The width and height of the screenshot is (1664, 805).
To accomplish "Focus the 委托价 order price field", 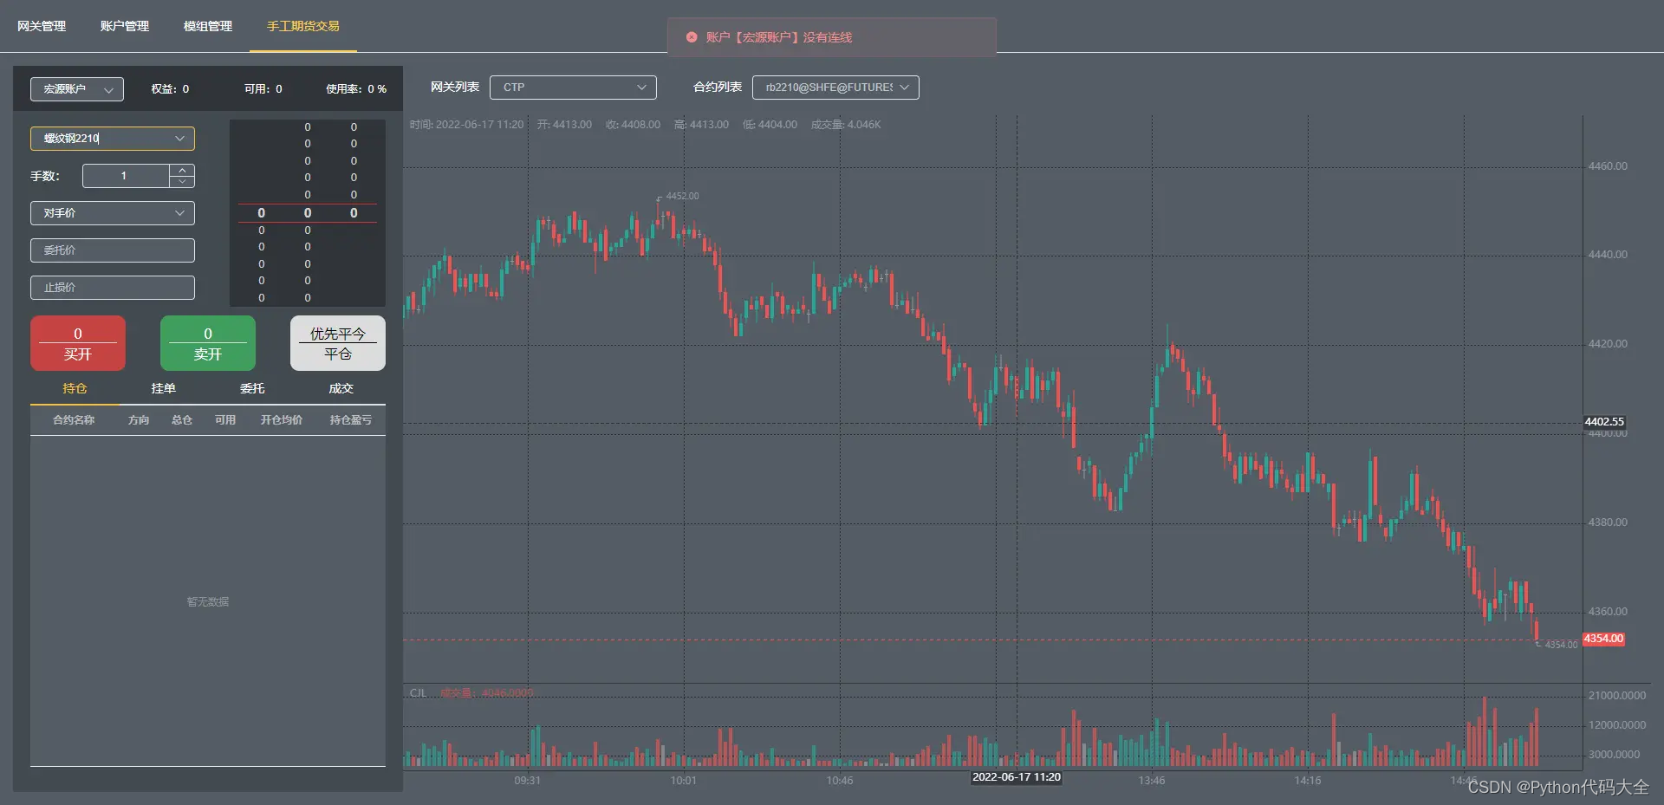I will click(x=113, y=250).
